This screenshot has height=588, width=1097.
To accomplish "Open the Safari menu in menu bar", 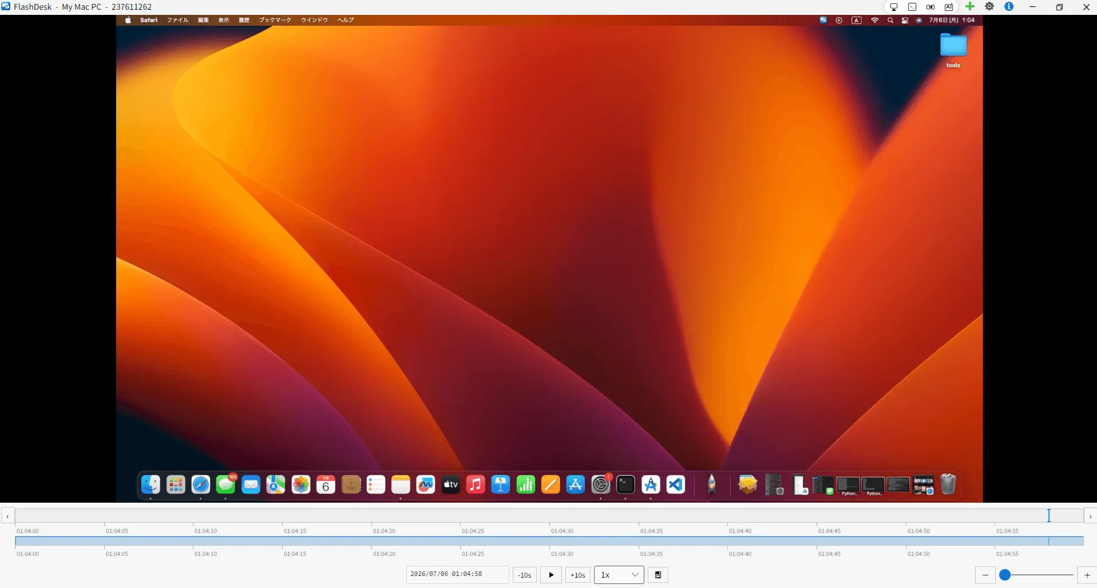I will point(149,20).
